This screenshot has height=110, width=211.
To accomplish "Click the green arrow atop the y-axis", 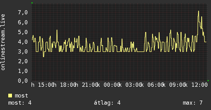I will (x=32, y=3).
